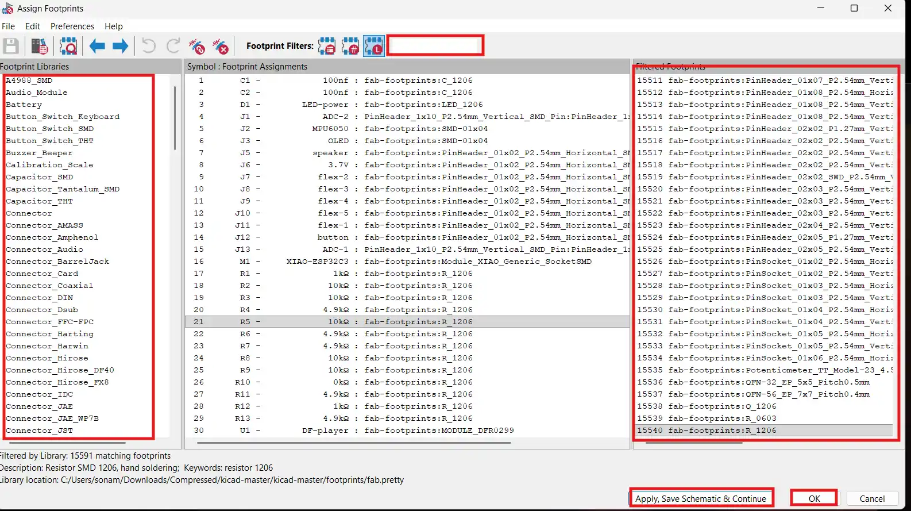Undo last edit icon
Screen dimensions: 911x511
[x=149, y=46]
